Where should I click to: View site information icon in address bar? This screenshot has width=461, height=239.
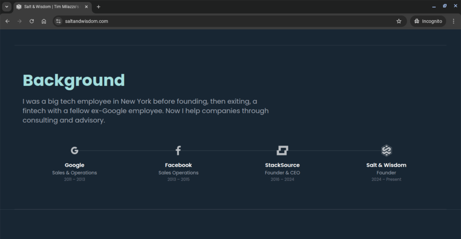coord(59,21)
